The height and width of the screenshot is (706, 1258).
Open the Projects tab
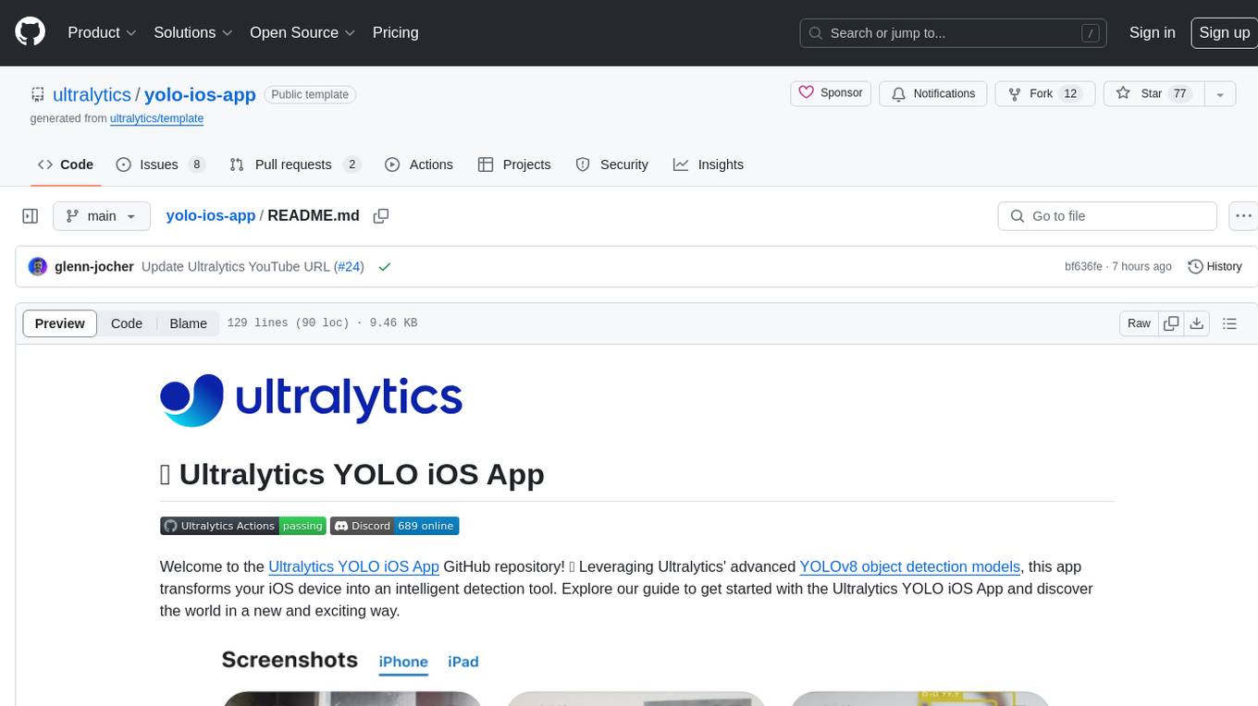tap(514, 164)
